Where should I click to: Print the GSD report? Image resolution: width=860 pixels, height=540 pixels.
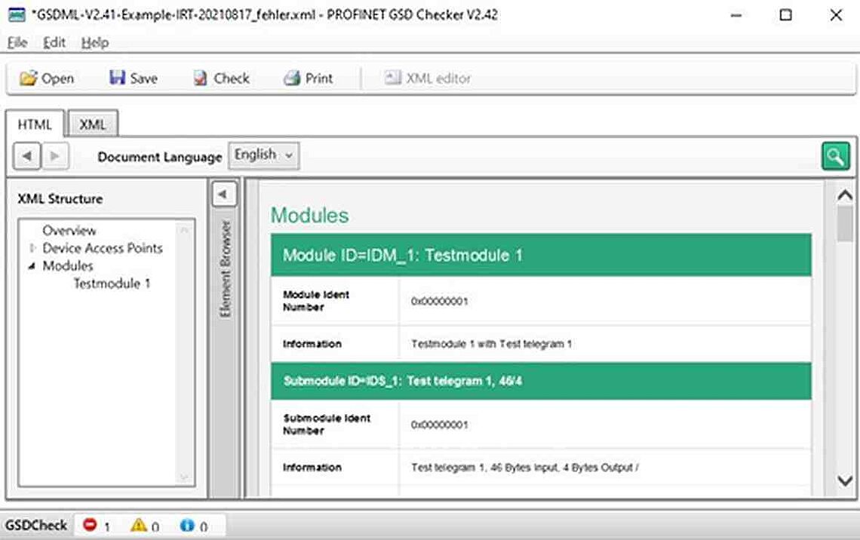click(309, 78)
